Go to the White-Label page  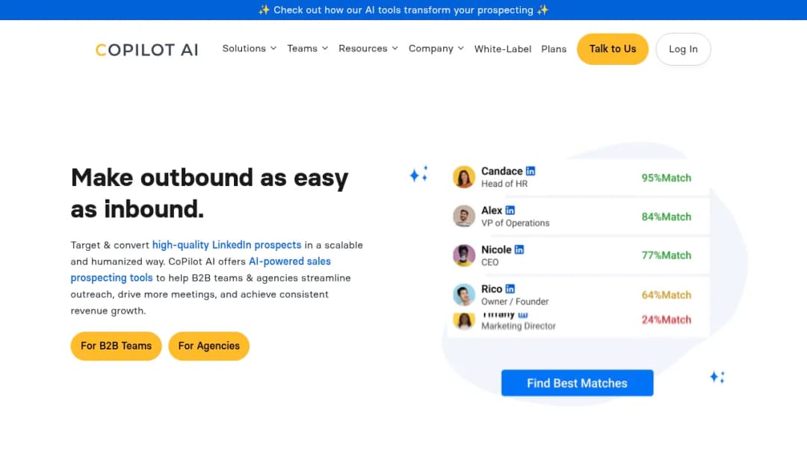[x=503, y=49]
